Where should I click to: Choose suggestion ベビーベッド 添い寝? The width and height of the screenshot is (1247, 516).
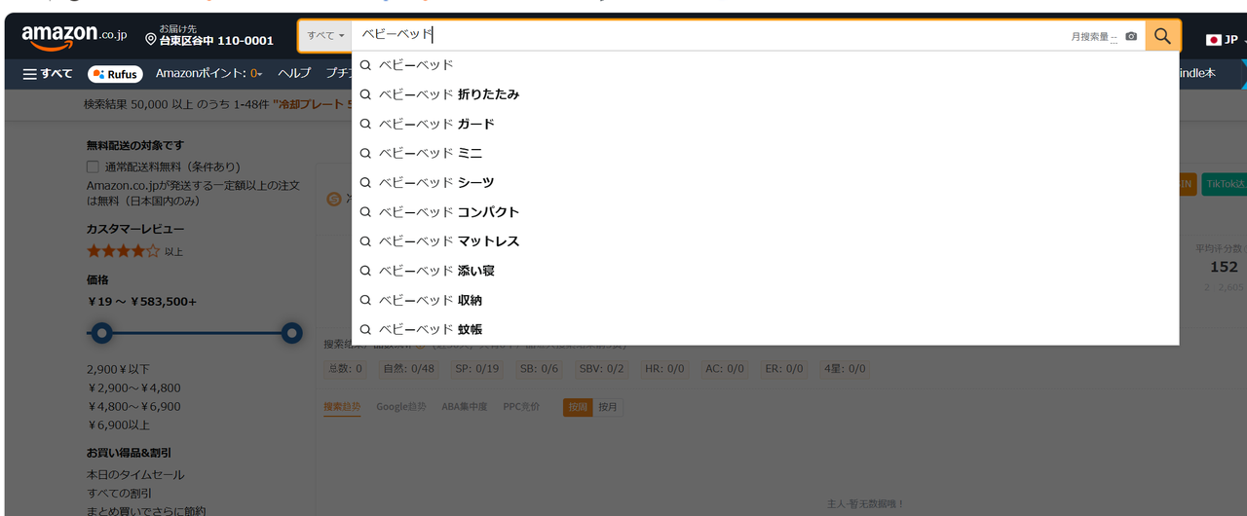coord(765,270)
